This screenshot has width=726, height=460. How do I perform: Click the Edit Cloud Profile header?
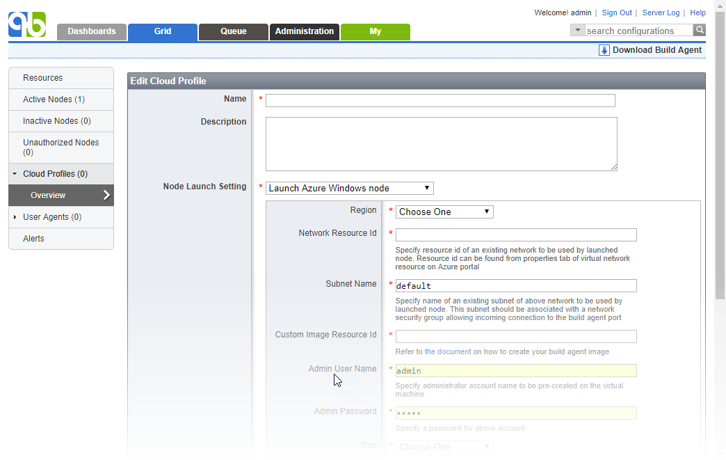point(417,81)
